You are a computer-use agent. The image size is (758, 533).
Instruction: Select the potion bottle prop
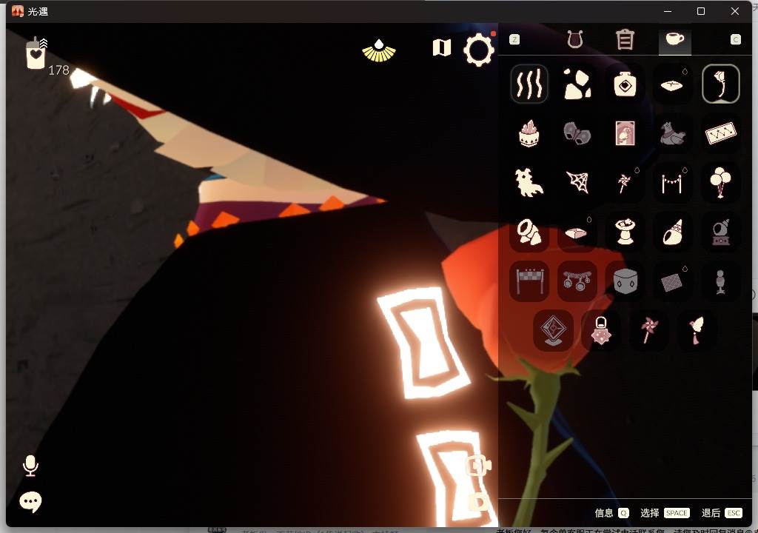[x=625, y=84]
